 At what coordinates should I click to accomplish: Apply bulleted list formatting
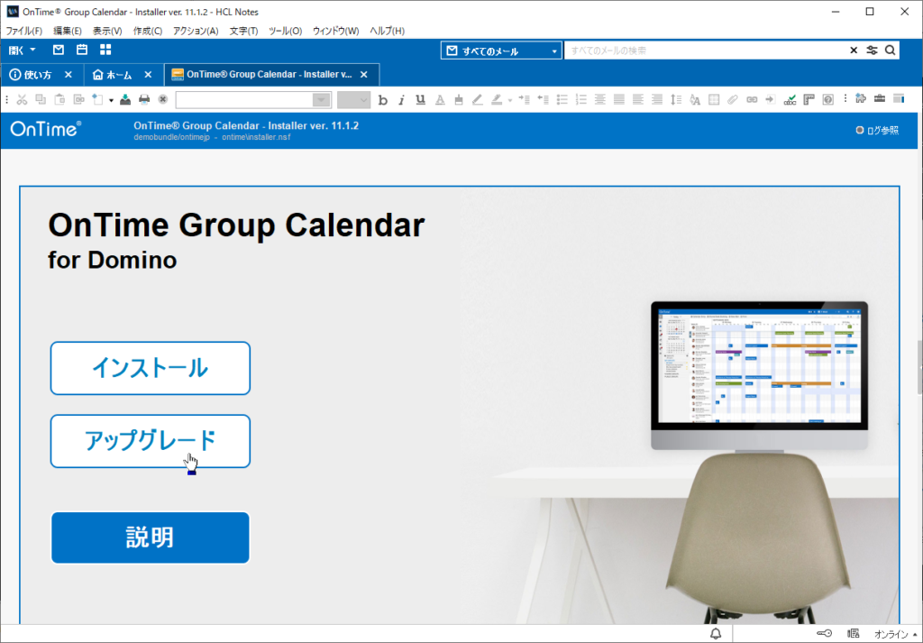(562, 99)
